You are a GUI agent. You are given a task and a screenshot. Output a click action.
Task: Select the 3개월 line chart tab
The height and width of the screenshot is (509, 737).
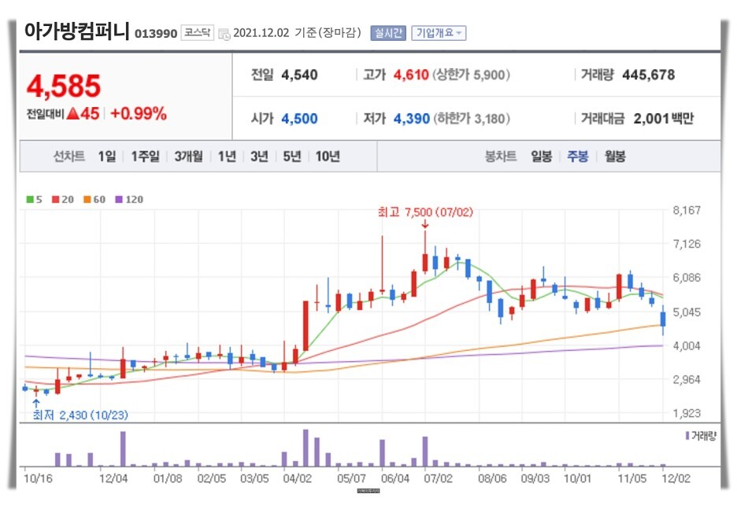coord(188,157)
